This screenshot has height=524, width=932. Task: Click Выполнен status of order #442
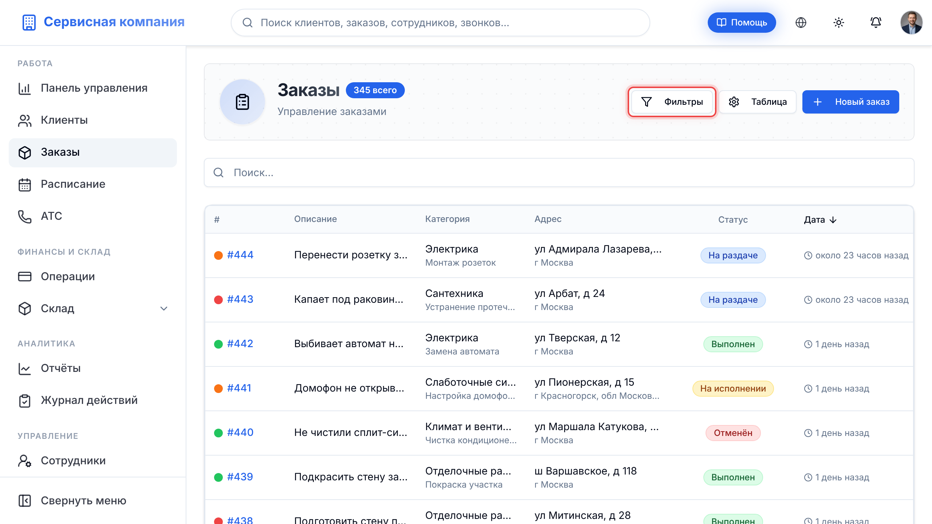(x=733, y=344)
